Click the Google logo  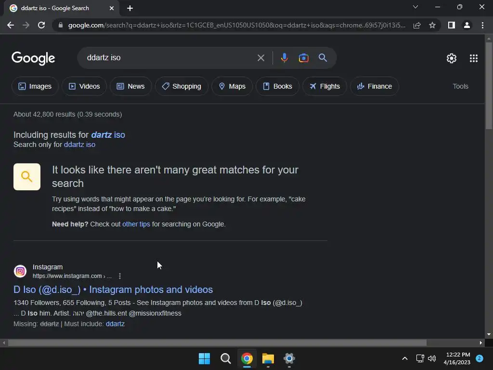click(x=33, y=58)
